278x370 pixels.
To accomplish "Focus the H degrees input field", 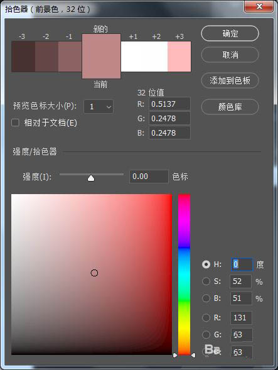I will pyautogui.click(x=242, y=264).
